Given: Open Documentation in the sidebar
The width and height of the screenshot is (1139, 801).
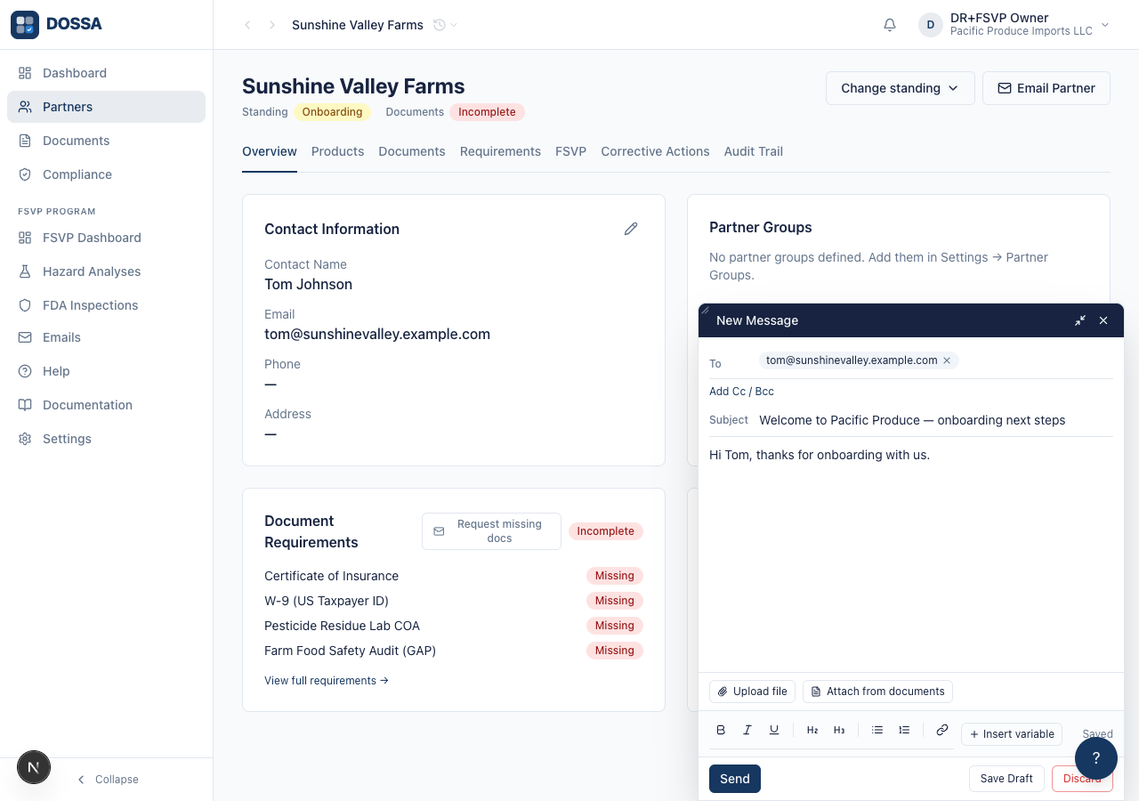Looking at the screenshot, I should pyautogui.click(x=106, y=405).
